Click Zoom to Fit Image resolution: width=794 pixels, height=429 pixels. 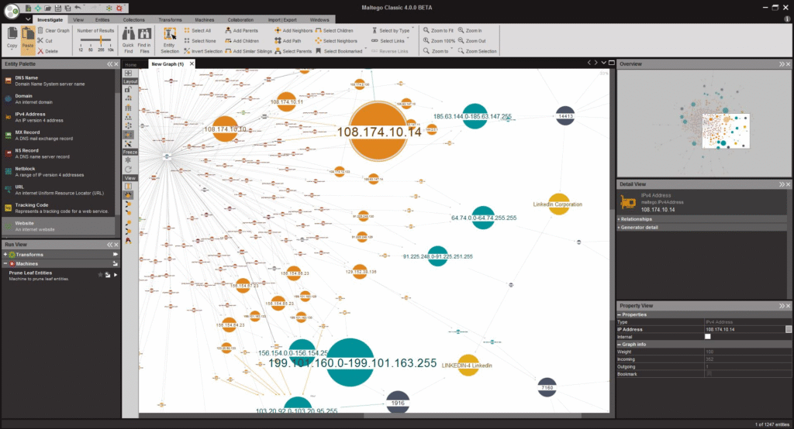tap(439, 30)
